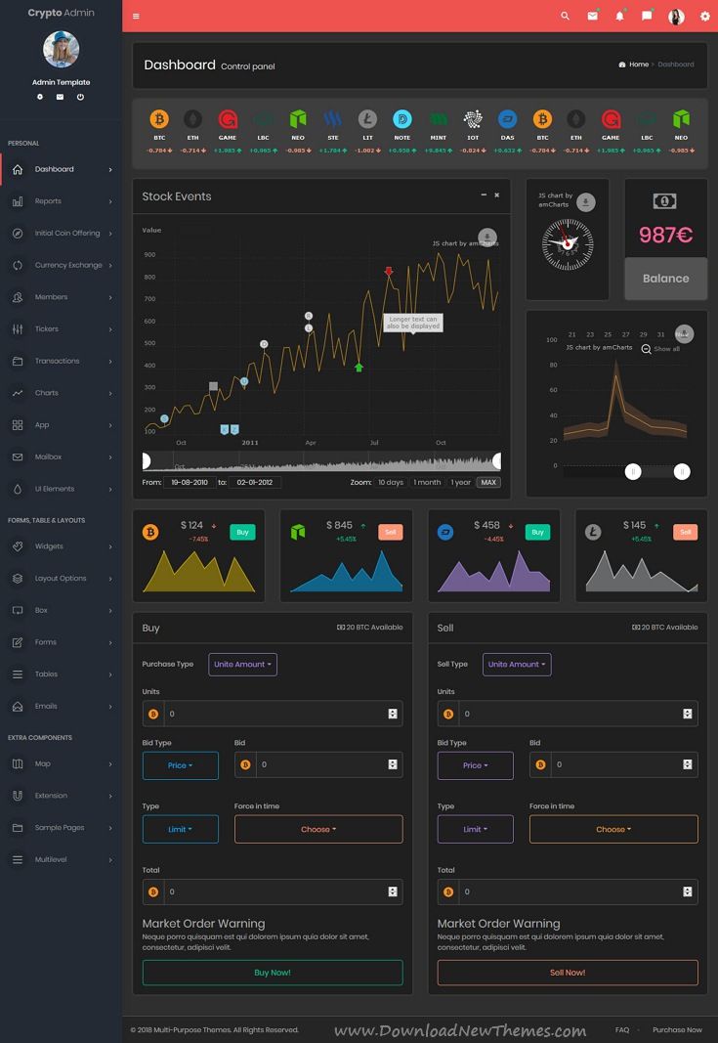The height and width of the screenshot is (1043, 718).
Task: Open the Buy panel Price dropdown
Action: 180,765
